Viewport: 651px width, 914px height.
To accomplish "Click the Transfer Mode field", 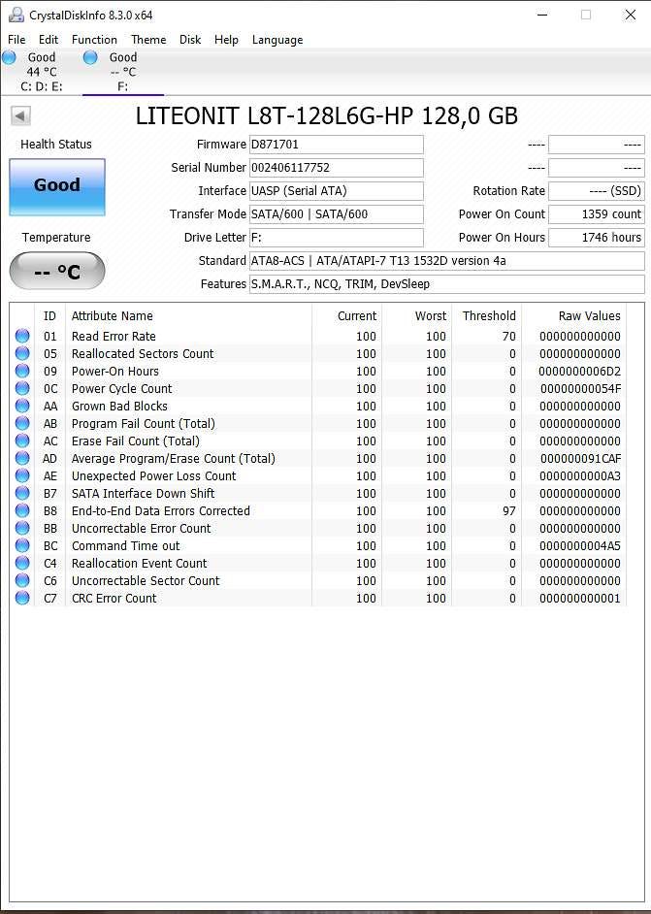I will pyautogui.click(x=337, y=214).
